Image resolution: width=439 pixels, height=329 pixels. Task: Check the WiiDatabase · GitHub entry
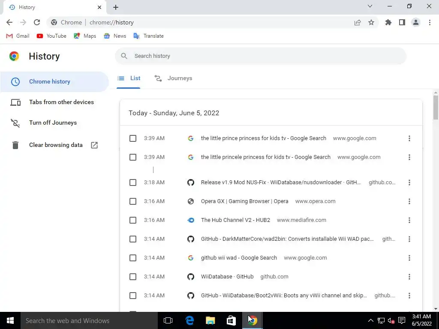tap(133, 277)
